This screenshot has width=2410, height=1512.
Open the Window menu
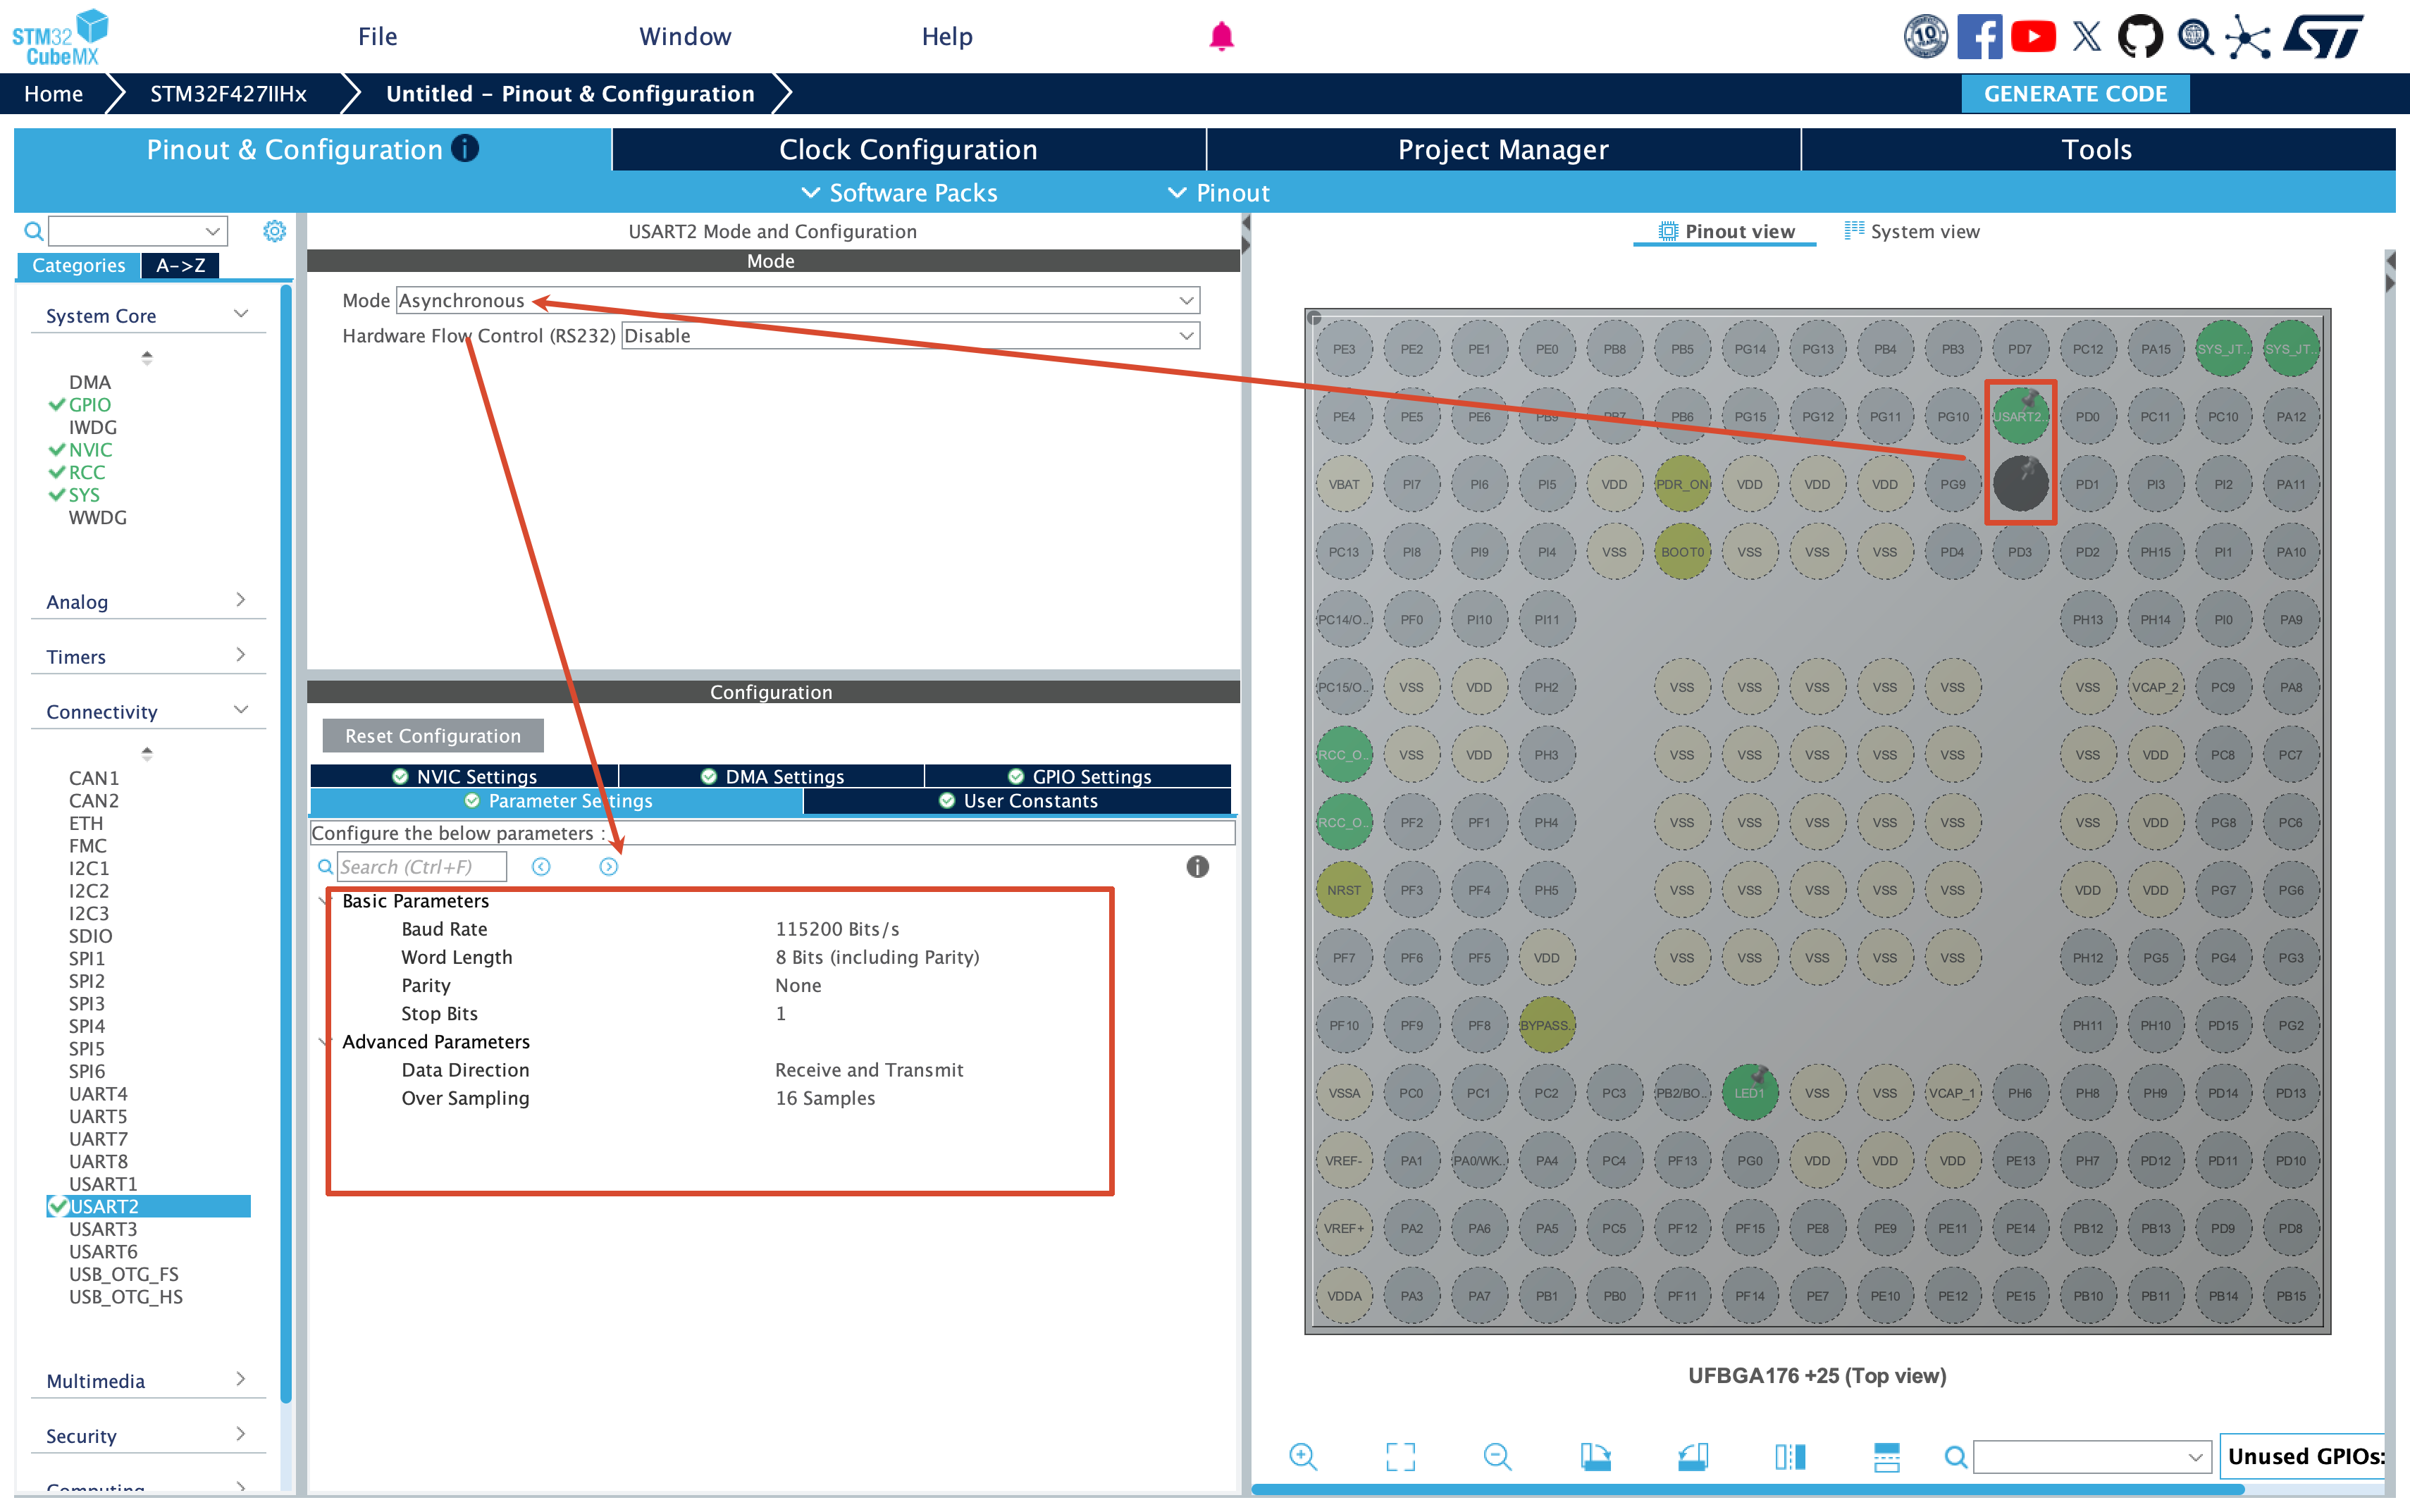(685, 37)
